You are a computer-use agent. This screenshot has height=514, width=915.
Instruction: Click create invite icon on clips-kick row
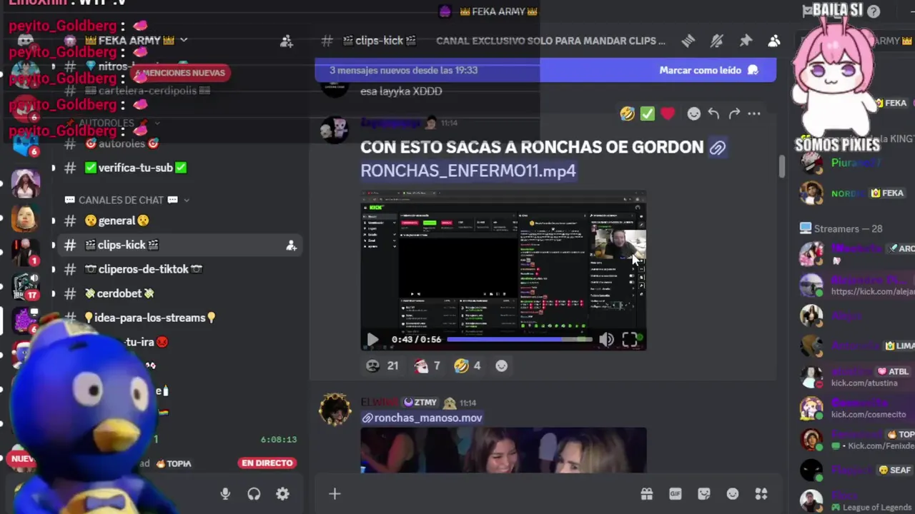[291, 245]
